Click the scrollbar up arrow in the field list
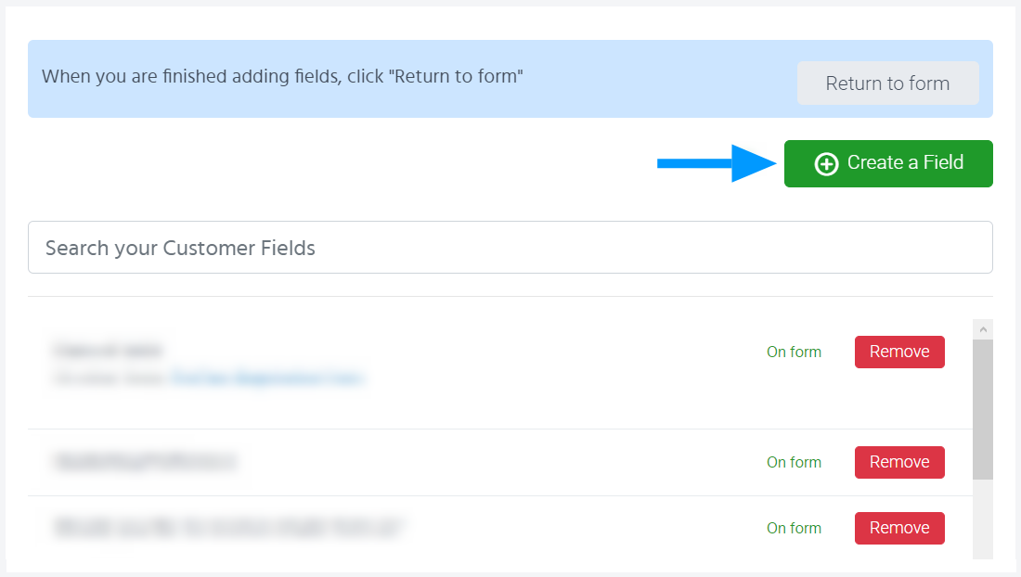Viewport: 1021px width, 577px height. pyautogui.click(x=983, y=329)
